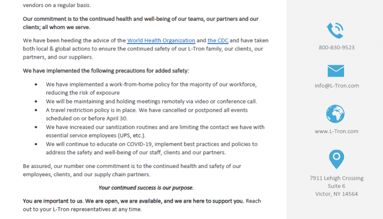Click the Victor, NY 14564 address line
The width and height of the screenshot is (383, 219).
click(x=336, y=194)
